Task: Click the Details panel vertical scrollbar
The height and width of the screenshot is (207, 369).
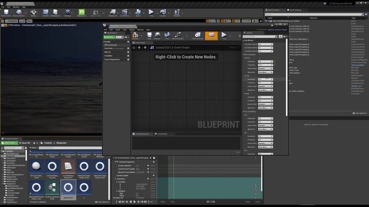Action: point(287,78)
